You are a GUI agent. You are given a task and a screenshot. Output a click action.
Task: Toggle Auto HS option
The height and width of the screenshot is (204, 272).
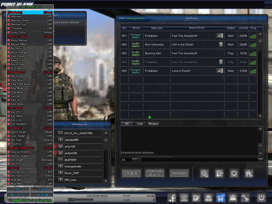(30, 100)
